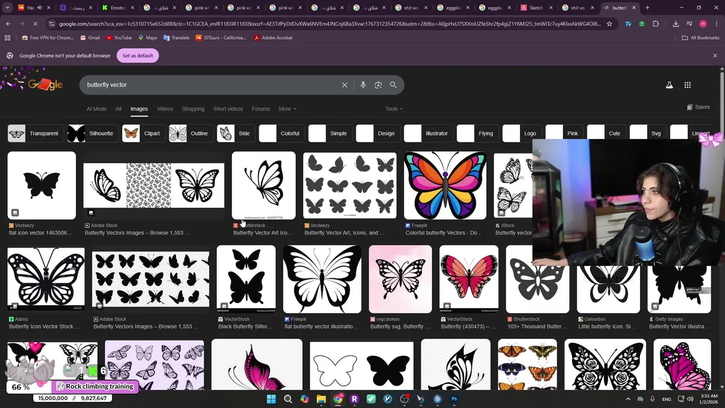
Task: Switch to the Emotes browser tab
Action: point(117,8)
